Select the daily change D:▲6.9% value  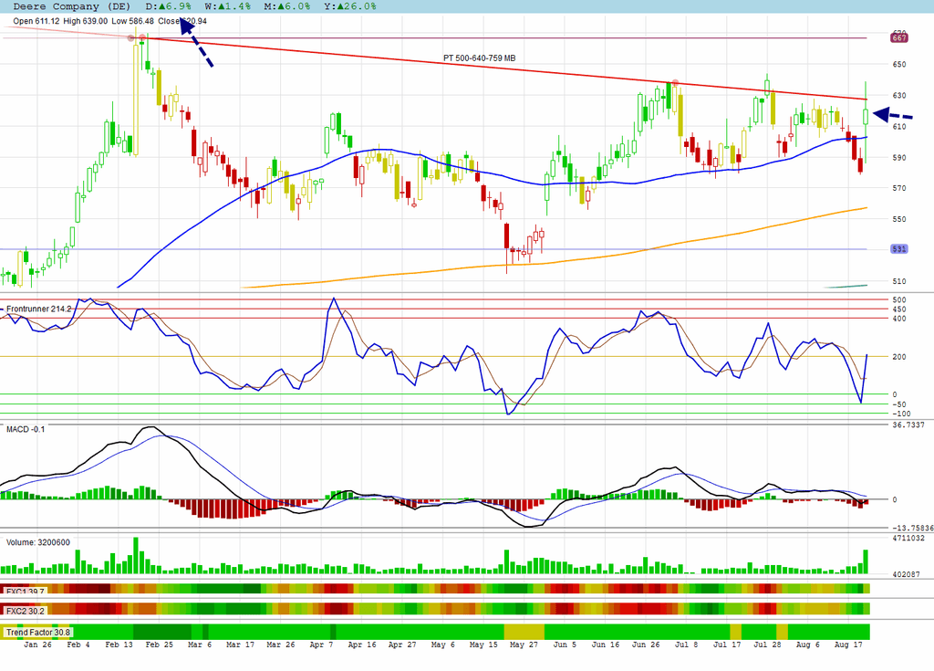169,6
